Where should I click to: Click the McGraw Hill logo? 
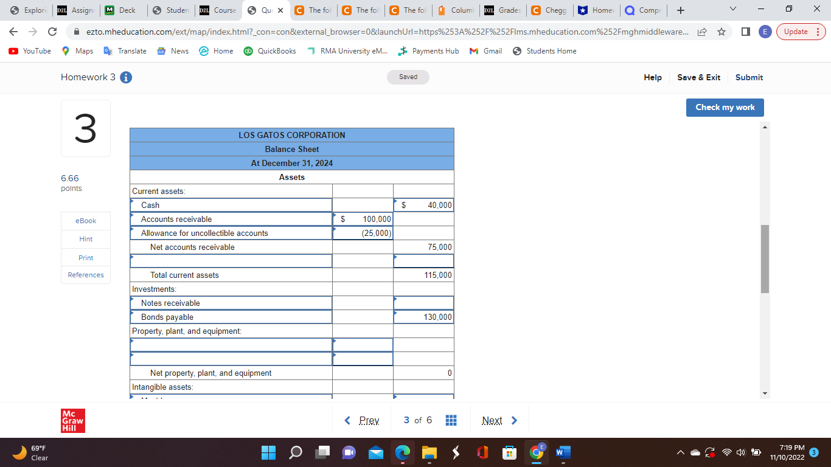tap(73, 420)
